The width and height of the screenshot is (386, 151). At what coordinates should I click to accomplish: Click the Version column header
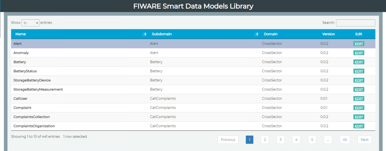tap(328, 34)
